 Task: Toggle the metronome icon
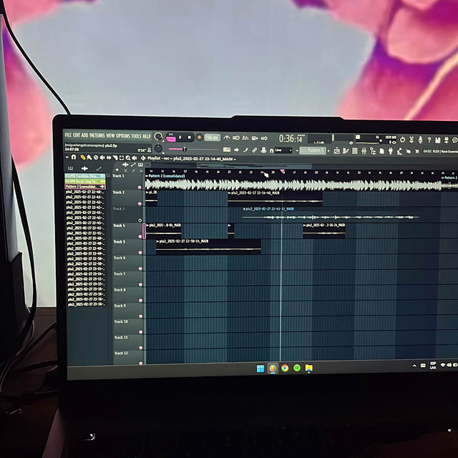tap(227, 137)
